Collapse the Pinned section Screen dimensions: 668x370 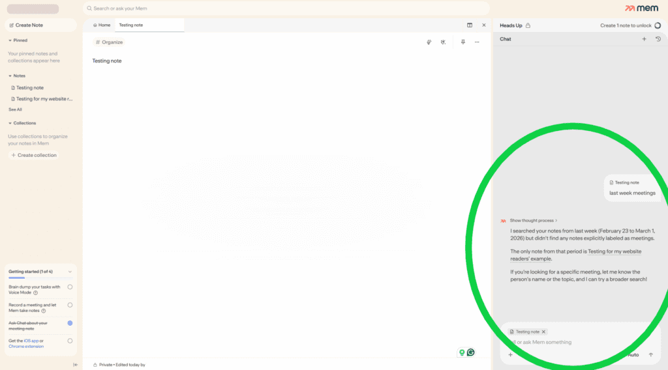point(10,40)
